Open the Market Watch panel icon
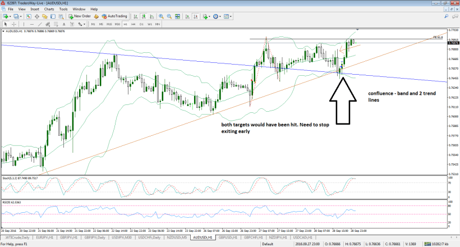Screen dimensions: 460x247 pos(29,16)
